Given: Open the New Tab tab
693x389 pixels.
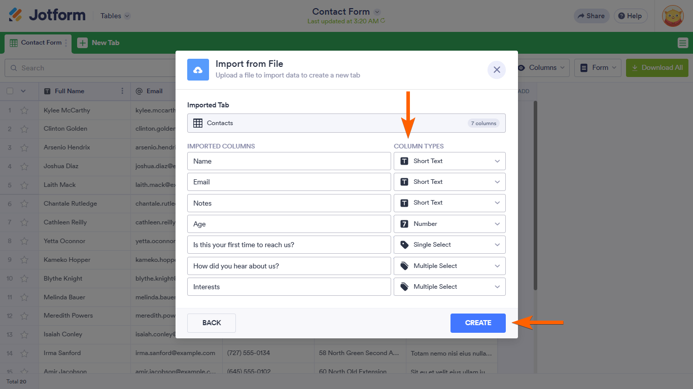Looking at the screenshot, I should point(105,43).
